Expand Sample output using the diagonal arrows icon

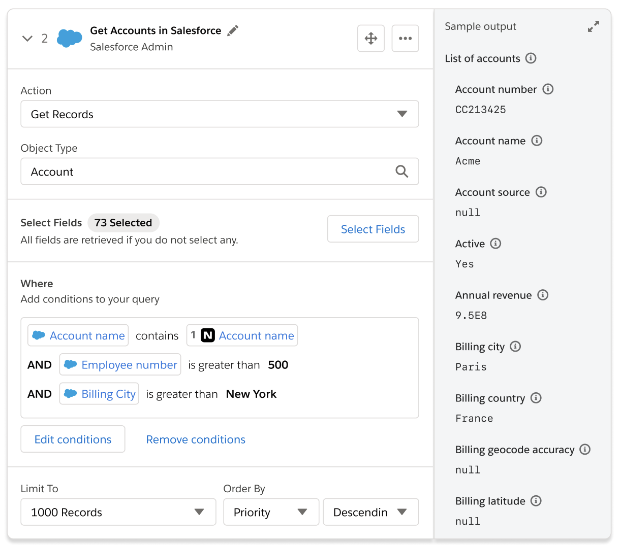[594, 26]
